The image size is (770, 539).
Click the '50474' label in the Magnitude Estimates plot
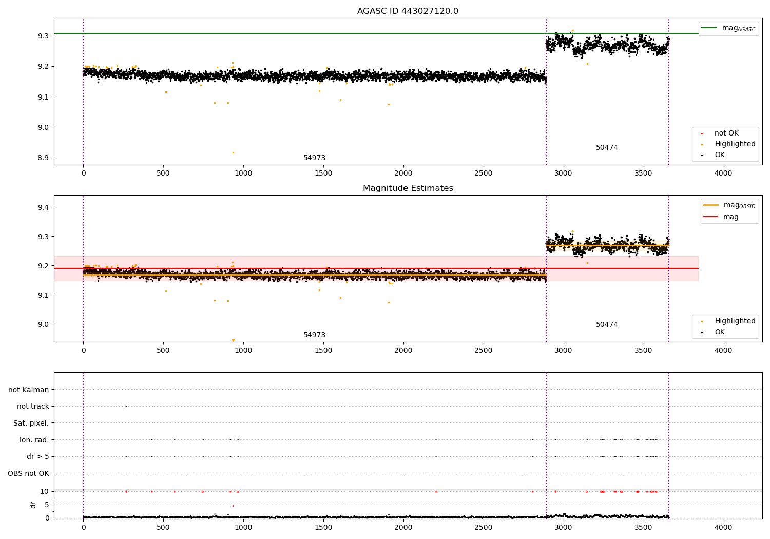[x=607, y=325]
